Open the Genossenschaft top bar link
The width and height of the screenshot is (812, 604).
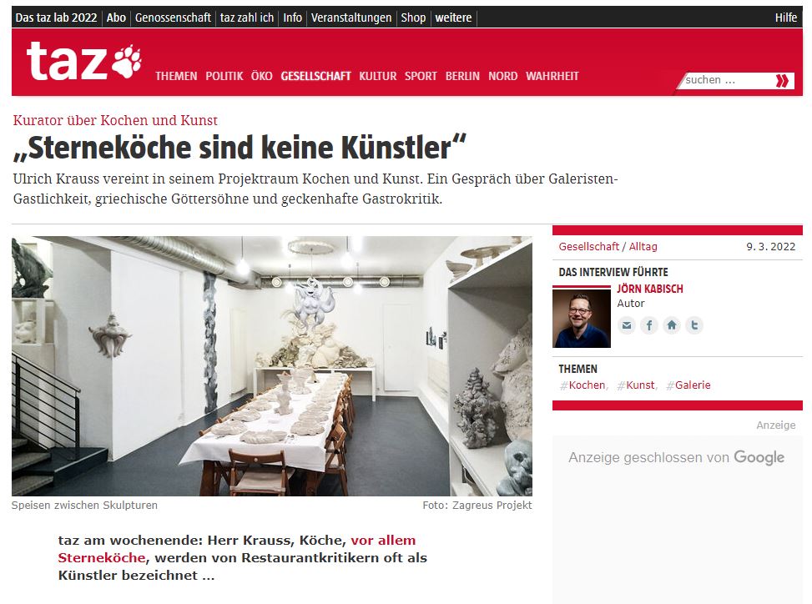coord(173,18)
